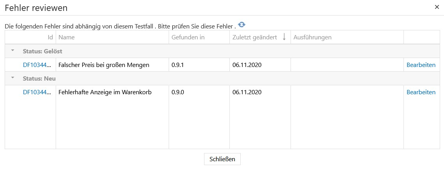Click the 06.11.2020 date in Falscher Preis row

[247, 65]
